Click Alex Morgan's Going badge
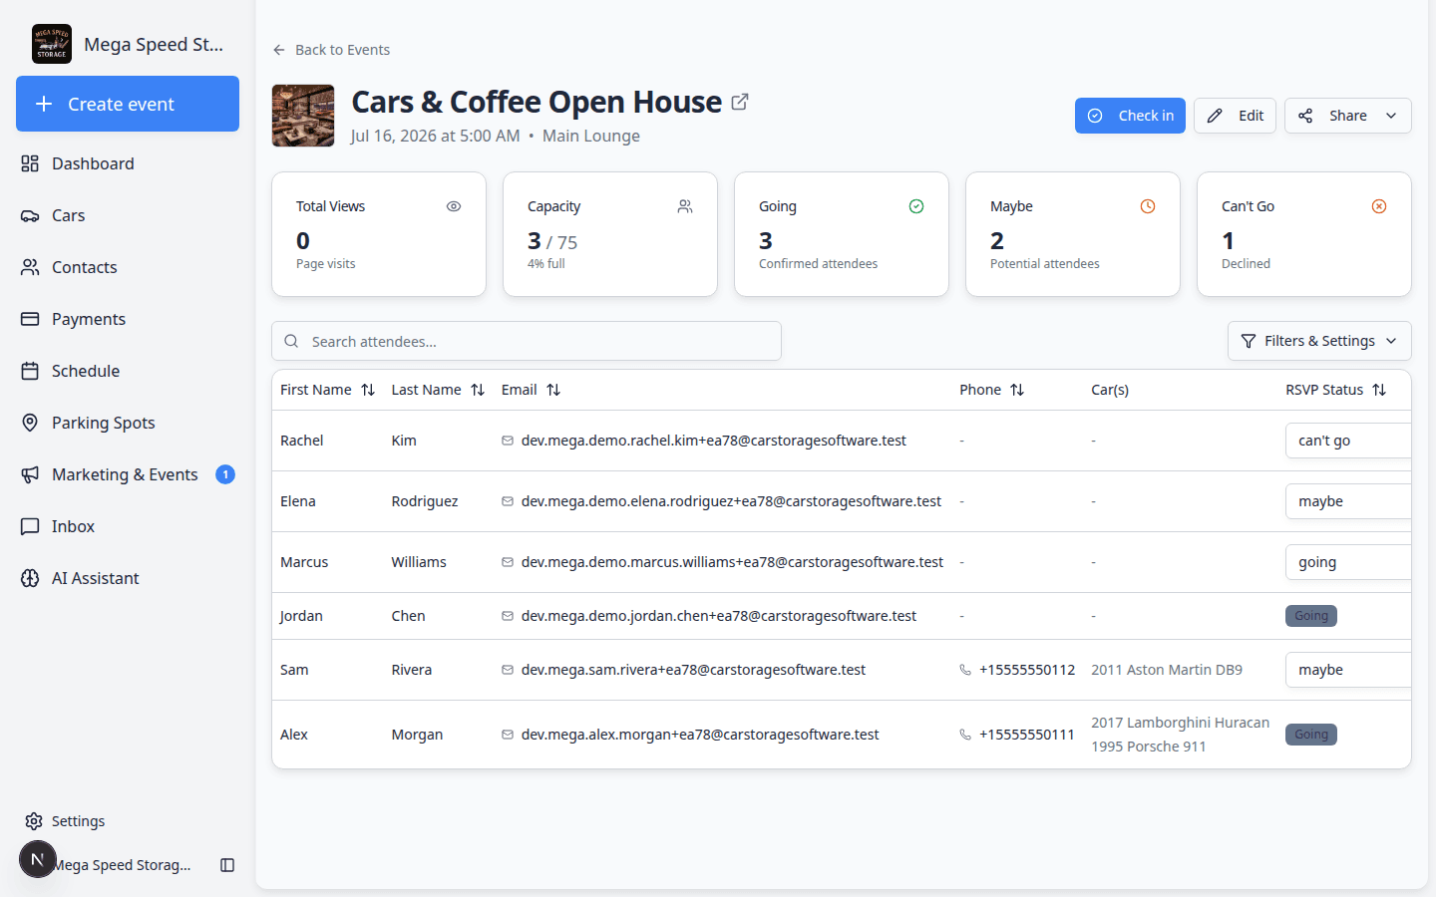Image resolution: width=1436 pixels, height=897 pixels. point(1311,735)
